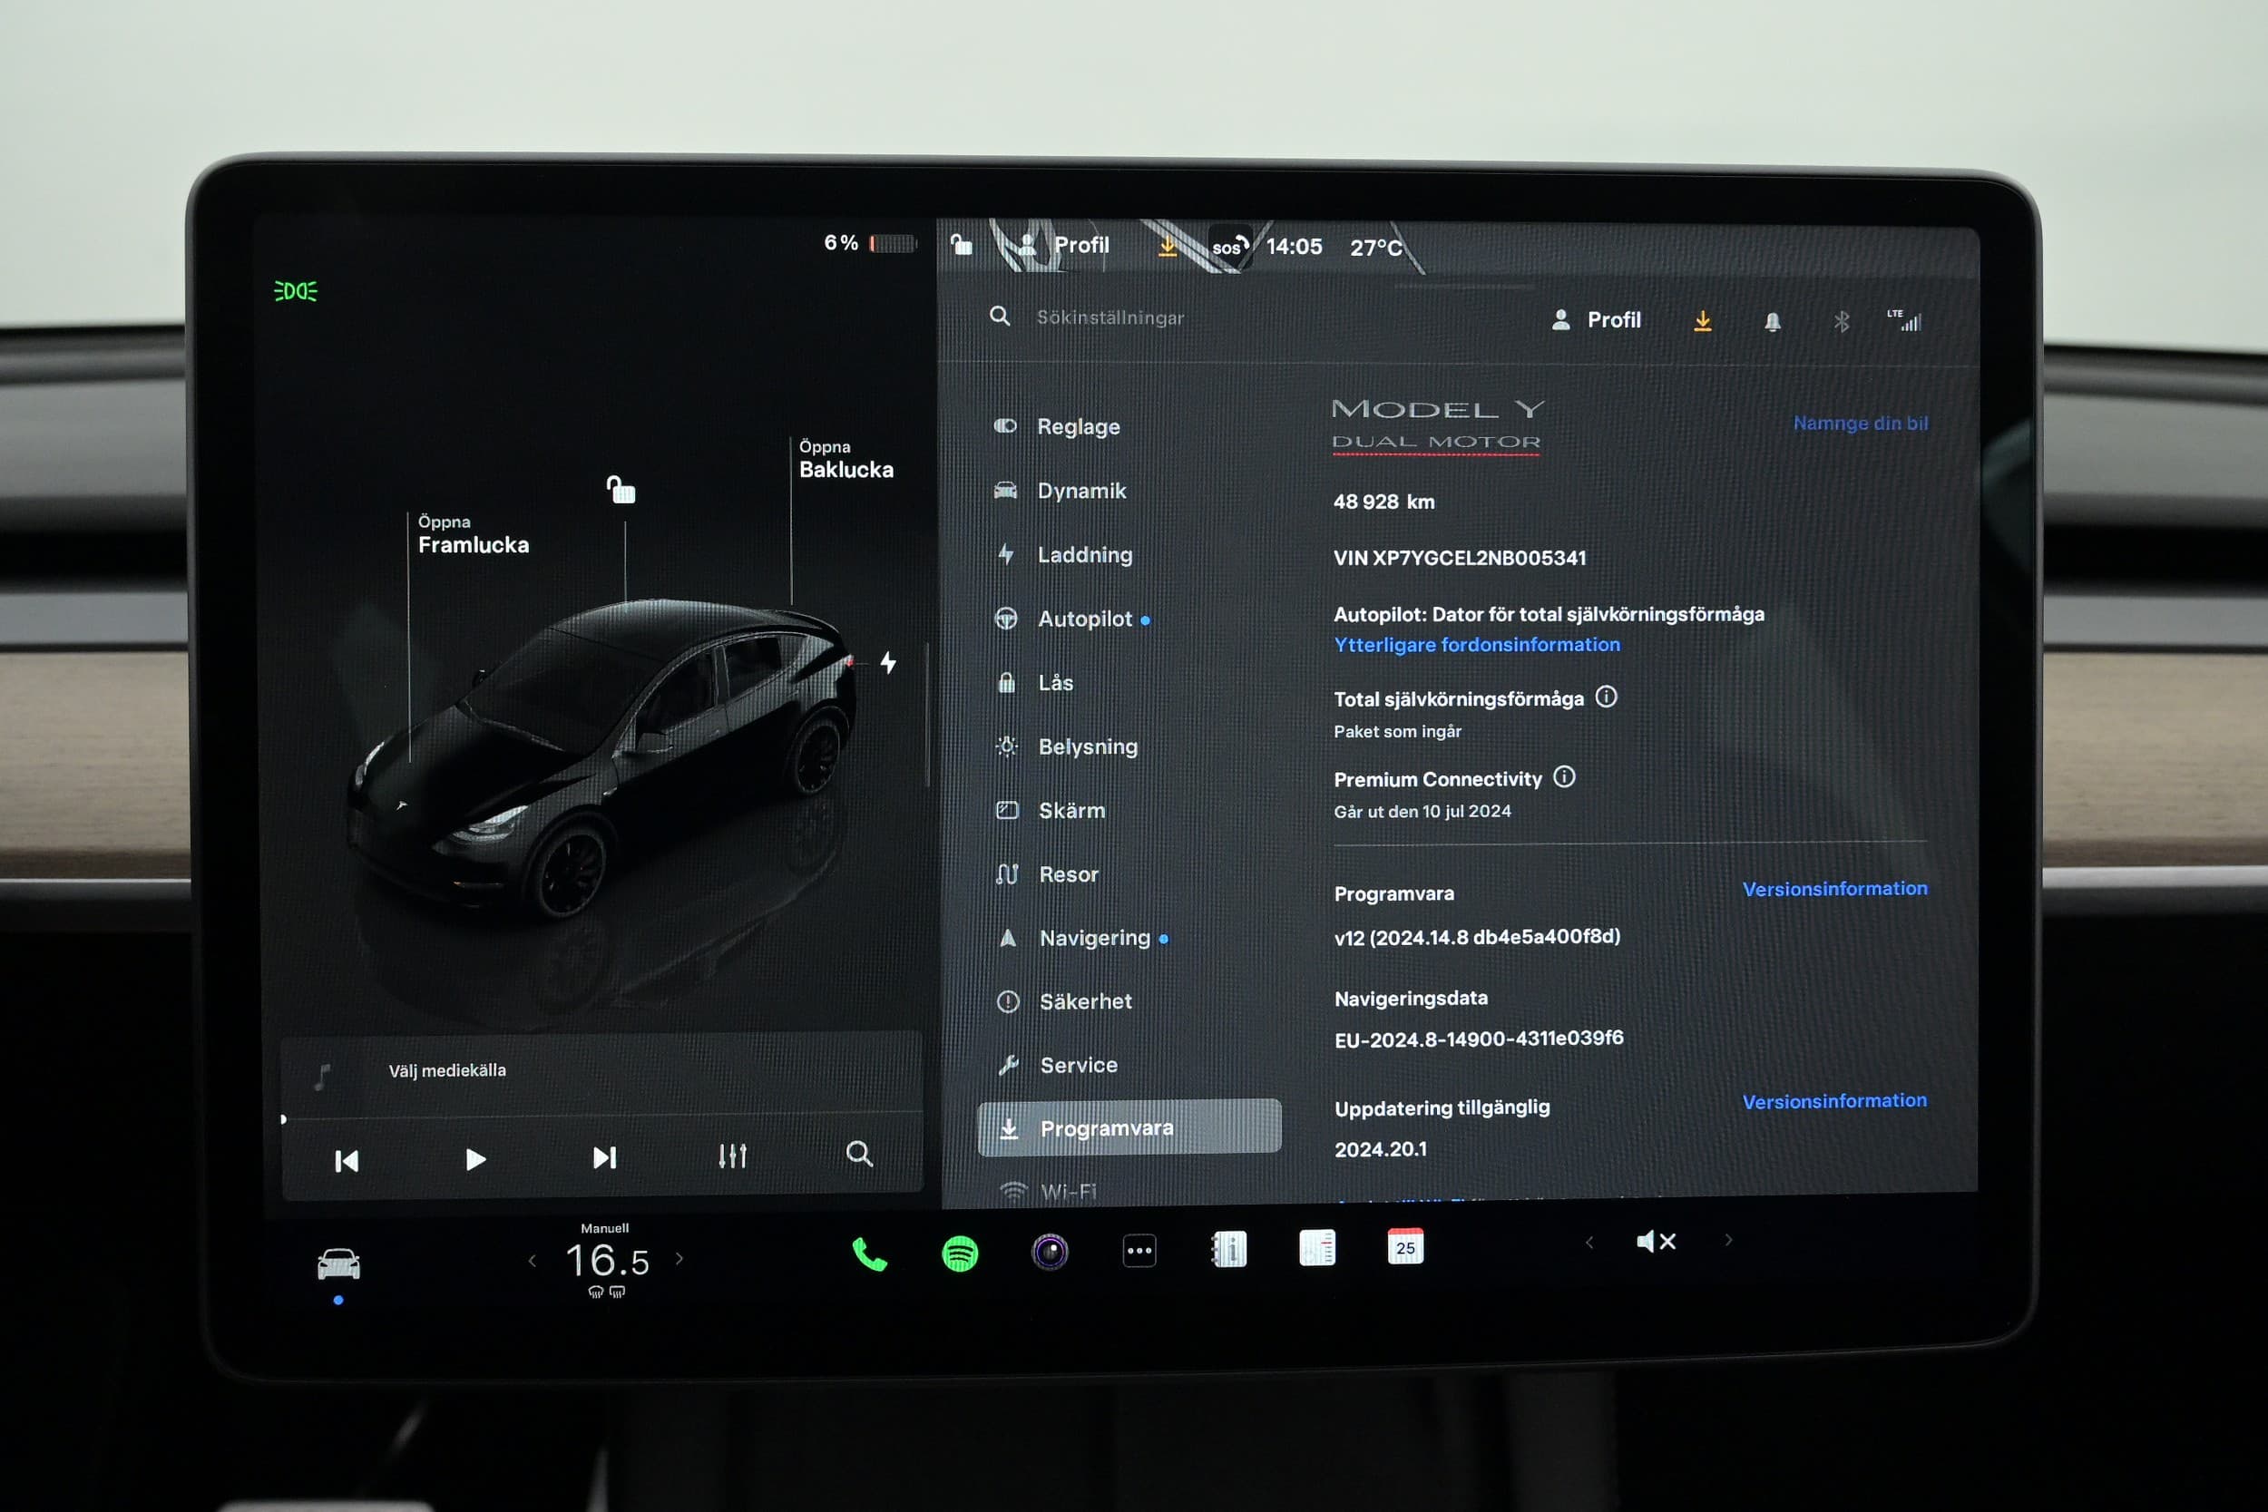Screen dimensions: 2268x1512
Task: Click info icon next to Premium Connectivity
Action: point(1564,776)
